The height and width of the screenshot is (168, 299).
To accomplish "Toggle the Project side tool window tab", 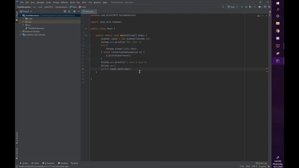I will pos(17,16).
